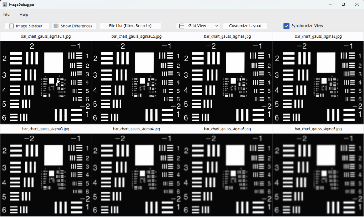Image resolution: width=364 pixels, height=217 pixels.
Task: Click the ImageDebugger app icon in title bar
Action: tap(5, 5)
